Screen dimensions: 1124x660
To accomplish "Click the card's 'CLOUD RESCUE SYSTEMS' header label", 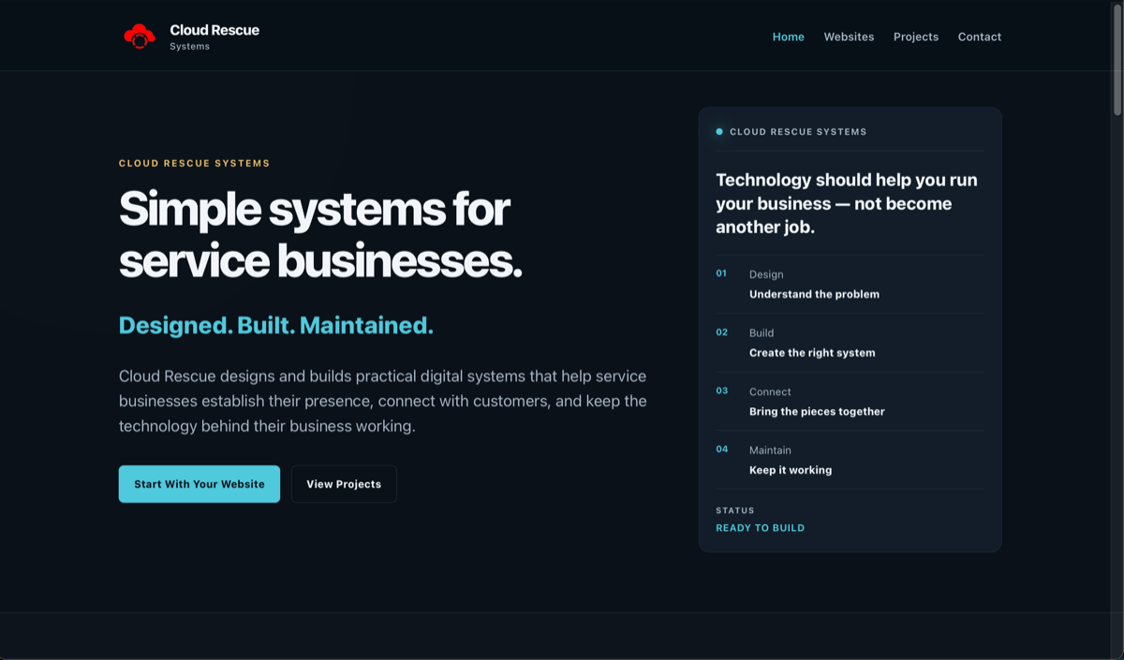I will (798, 132).
